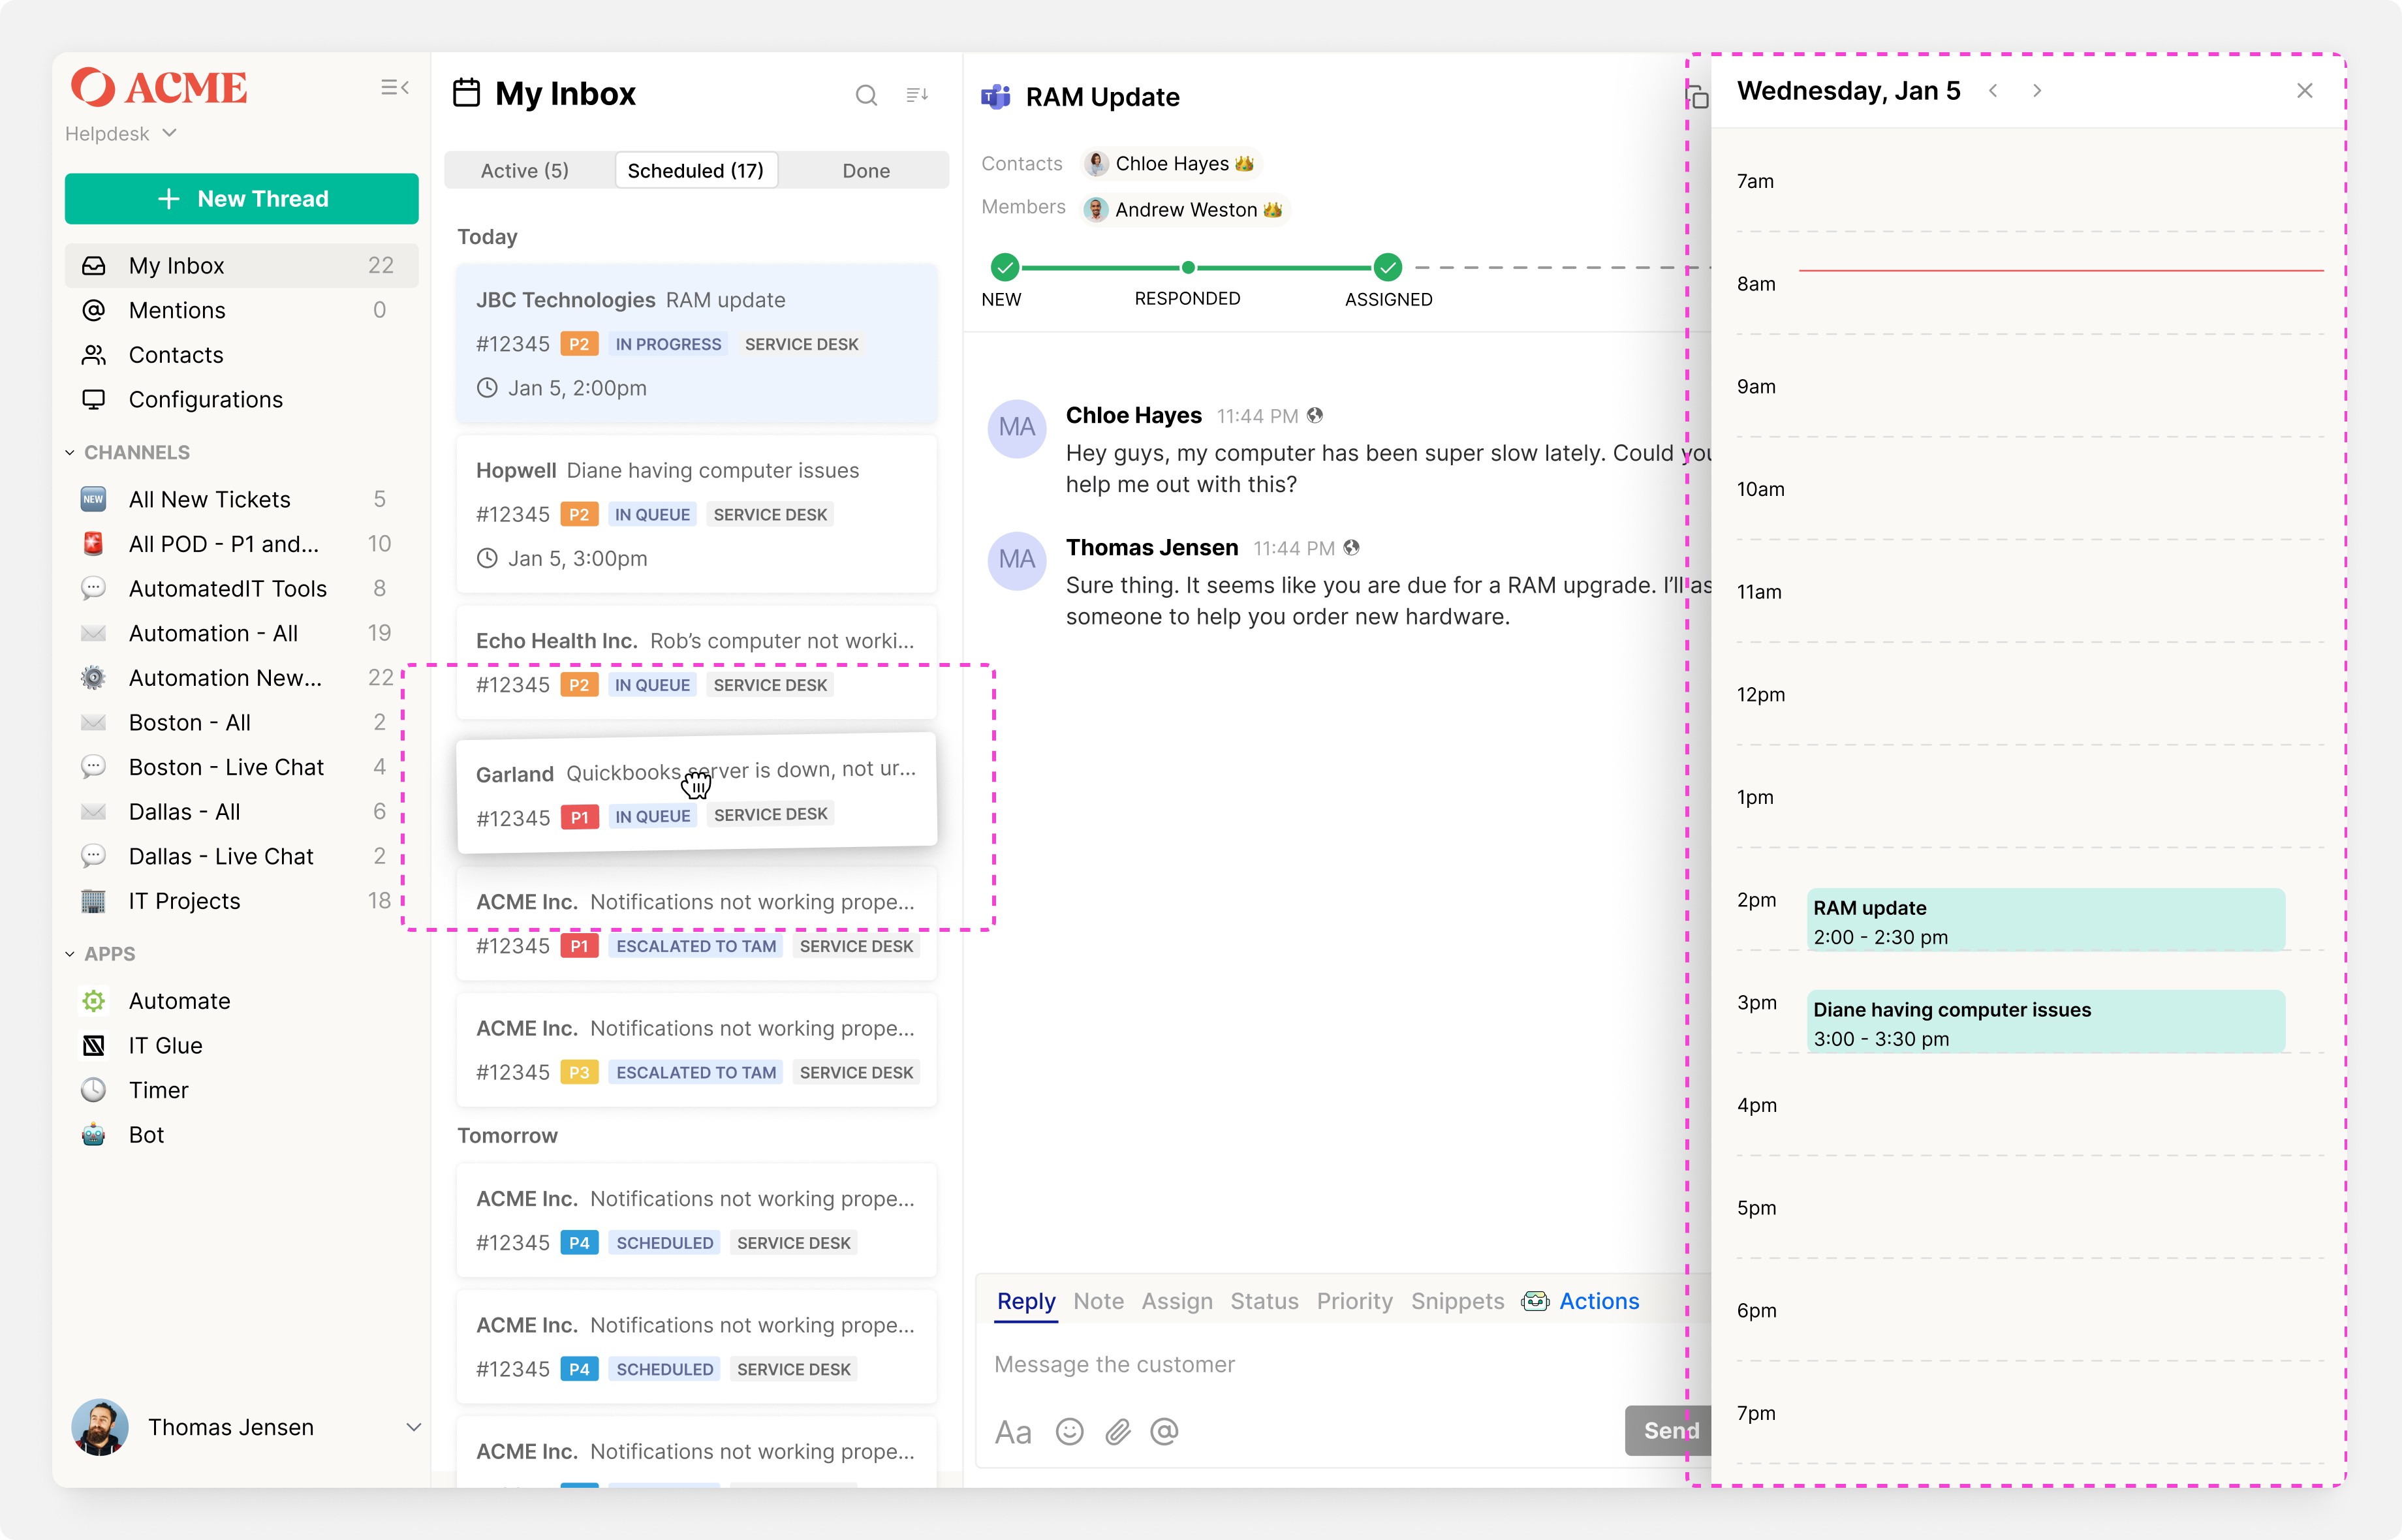The width and height of the screenshot is (2402, 1540).
Task: Click the mention @ icon in composer
Action: (1164, 1432)
